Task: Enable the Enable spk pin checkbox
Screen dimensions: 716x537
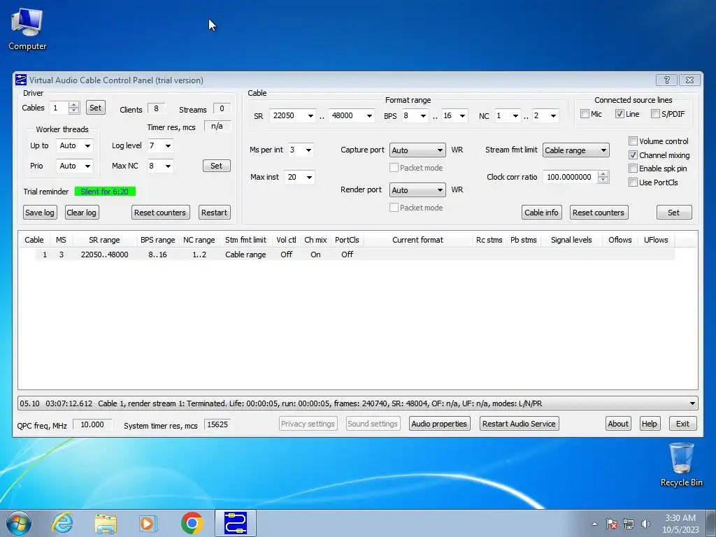Action: coord(633,169)
